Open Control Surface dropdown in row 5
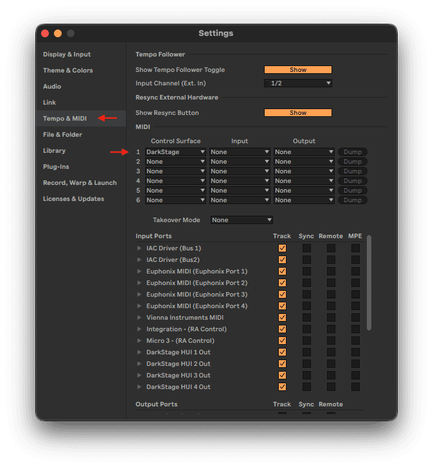Image resolution: width=433 pixels, height=468 pixels. (x=175, y=191)
